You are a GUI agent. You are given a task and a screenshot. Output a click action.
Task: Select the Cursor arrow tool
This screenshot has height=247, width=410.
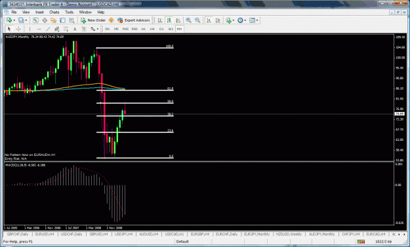coord(9,29)
